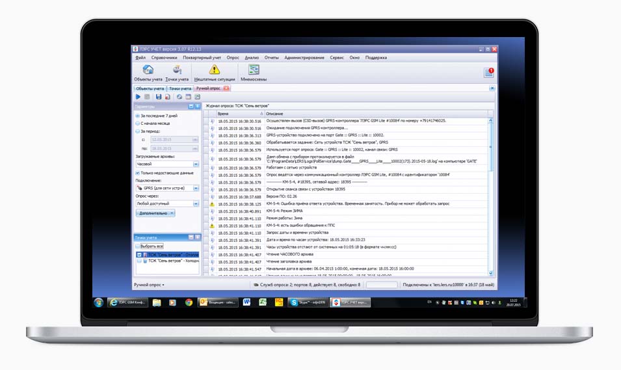
Task: Check the 'Выбрать все' checkbox
Action: 138,246
